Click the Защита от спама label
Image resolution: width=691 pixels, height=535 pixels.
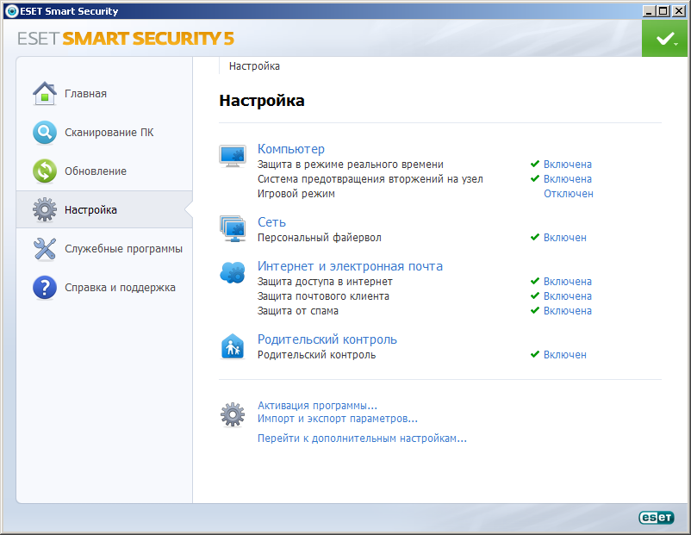coord(298,311)
